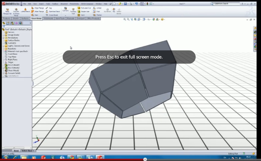
Task: Expand the Cut list(1) tree node
Action: point(3,43)
